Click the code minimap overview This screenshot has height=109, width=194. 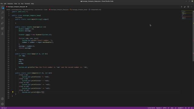pyautogui.click(x=187, y=15)
